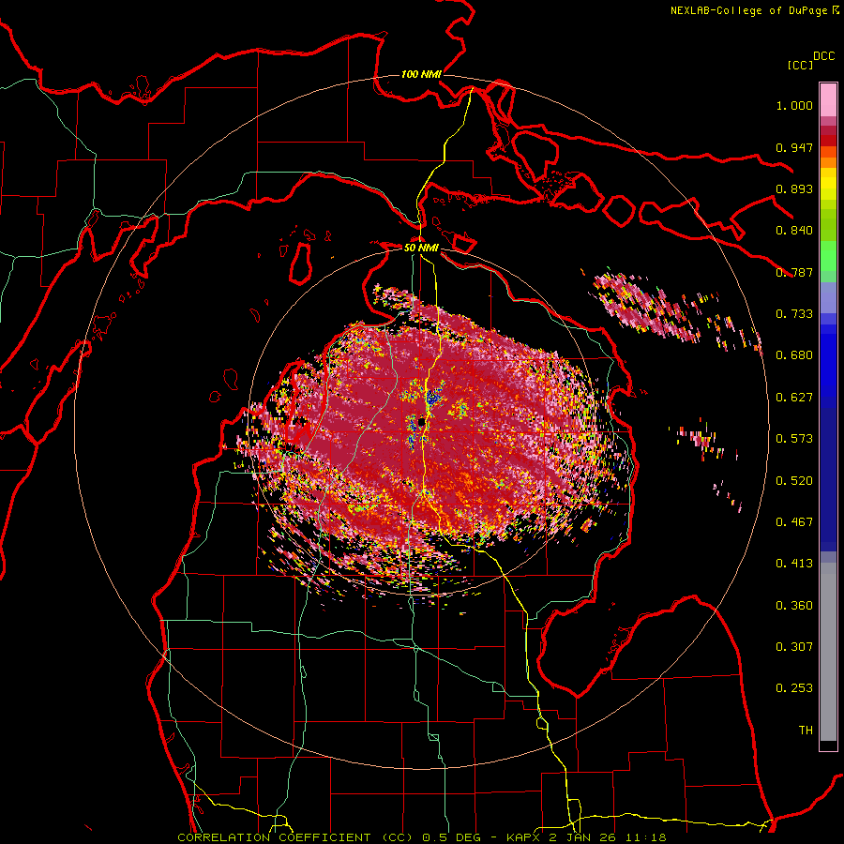Viewport: 844px width, 844px height.
Task: Click the 0.947 scale label
Action: coord(794,147)
